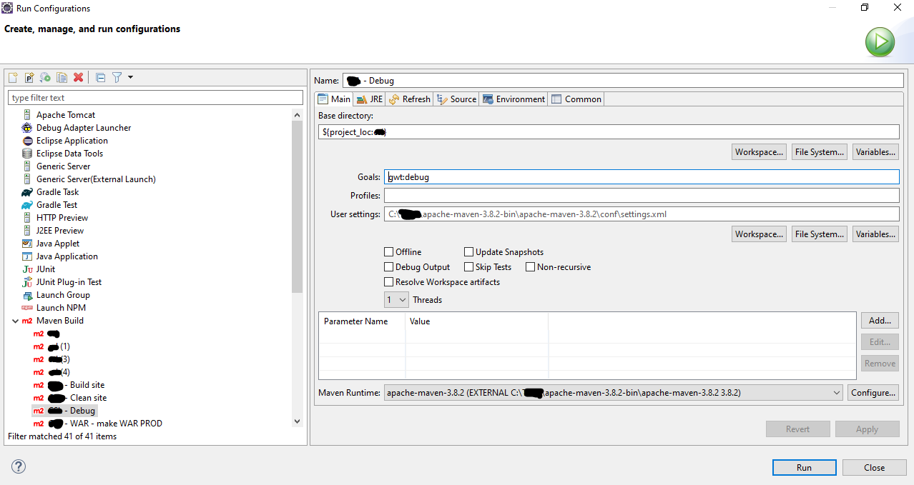Open the Threads count dropdown

(396, 300)
